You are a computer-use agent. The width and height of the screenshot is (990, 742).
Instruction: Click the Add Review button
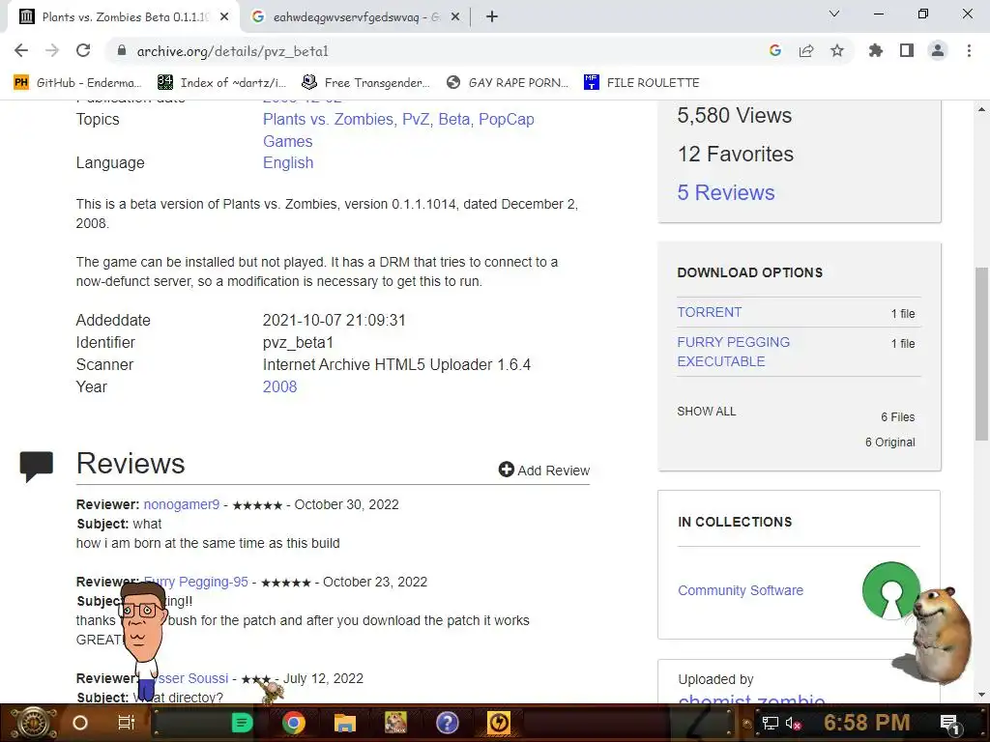(544, 471)
